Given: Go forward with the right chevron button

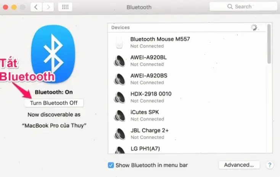Looking at the screenshot, I should pos(48,7).
